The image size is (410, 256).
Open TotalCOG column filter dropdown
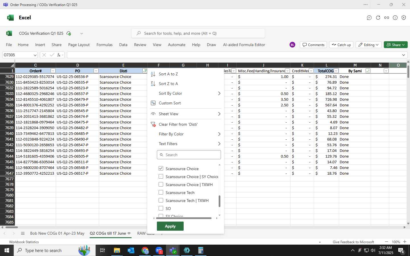coord(336,71)
